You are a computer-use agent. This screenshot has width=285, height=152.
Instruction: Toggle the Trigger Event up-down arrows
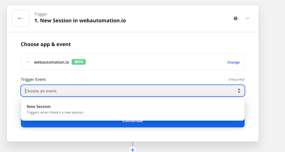(239, 91)
